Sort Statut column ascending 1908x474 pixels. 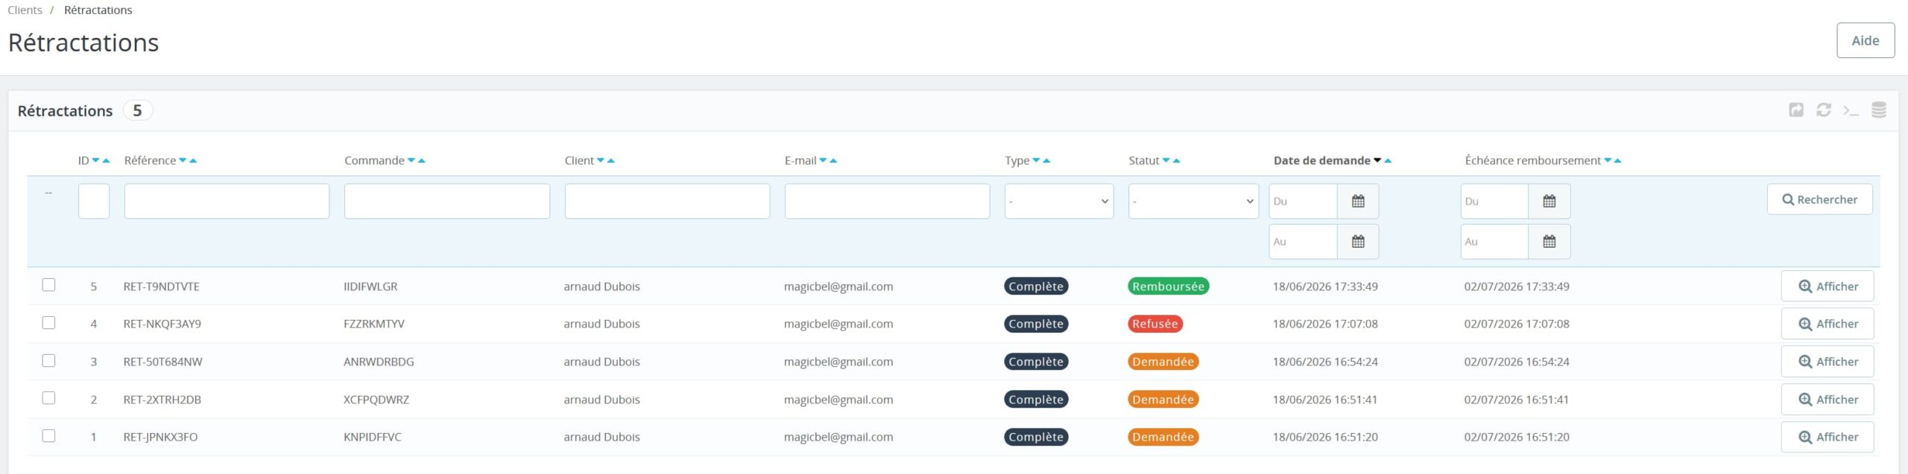tap(1176, 161)
